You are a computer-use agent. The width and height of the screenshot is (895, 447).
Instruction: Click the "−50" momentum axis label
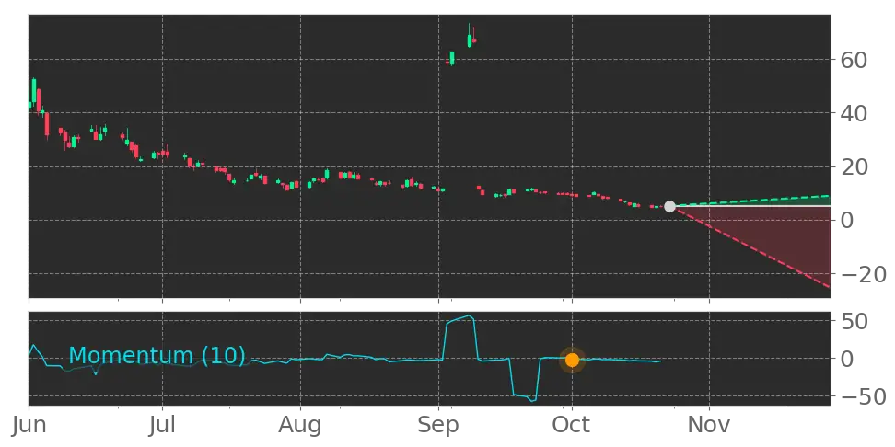[x=863, y=396]
